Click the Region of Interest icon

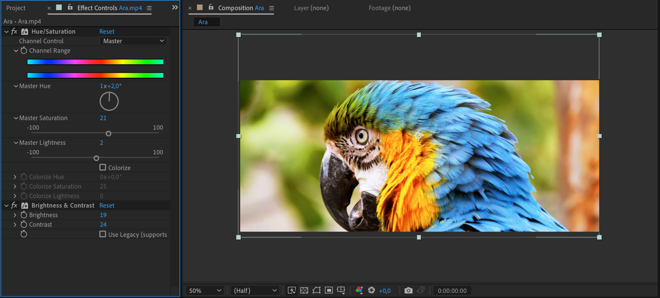point(329,290)
